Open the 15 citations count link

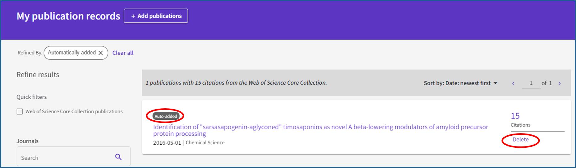point(515,116)
